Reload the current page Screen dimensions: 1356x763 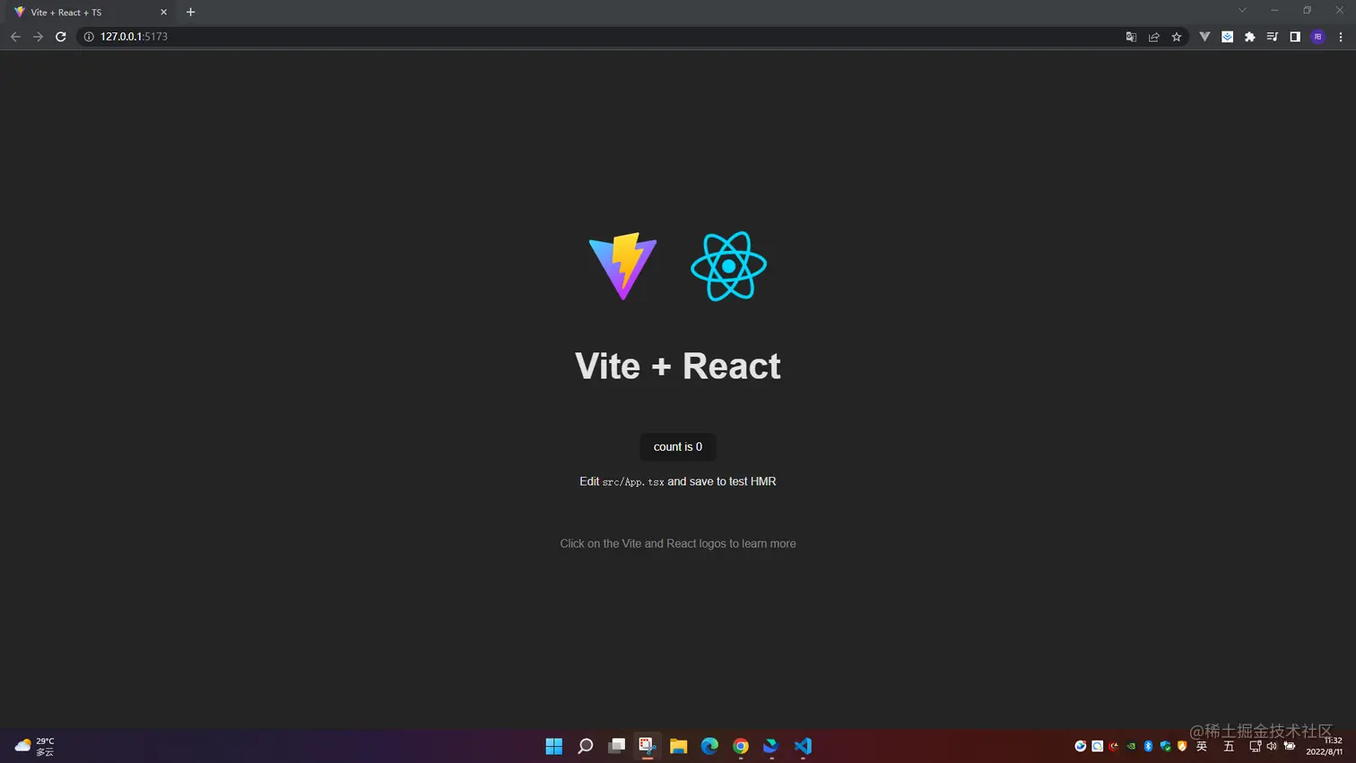61,37
